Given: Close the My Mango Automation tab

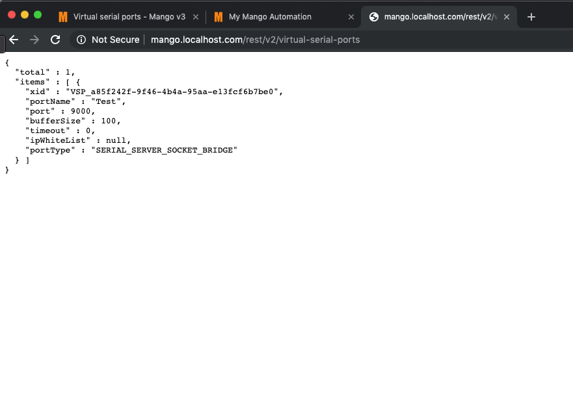Looking at the screenshot, I should [x=351, y=16].
